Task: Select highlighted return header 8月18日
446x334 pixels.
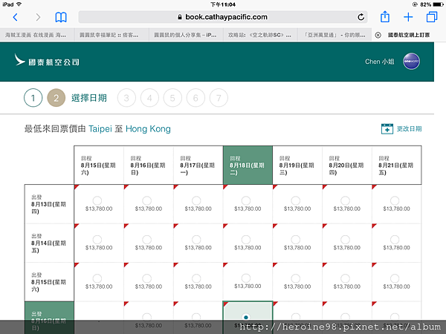Action: [x=248, y=165]
